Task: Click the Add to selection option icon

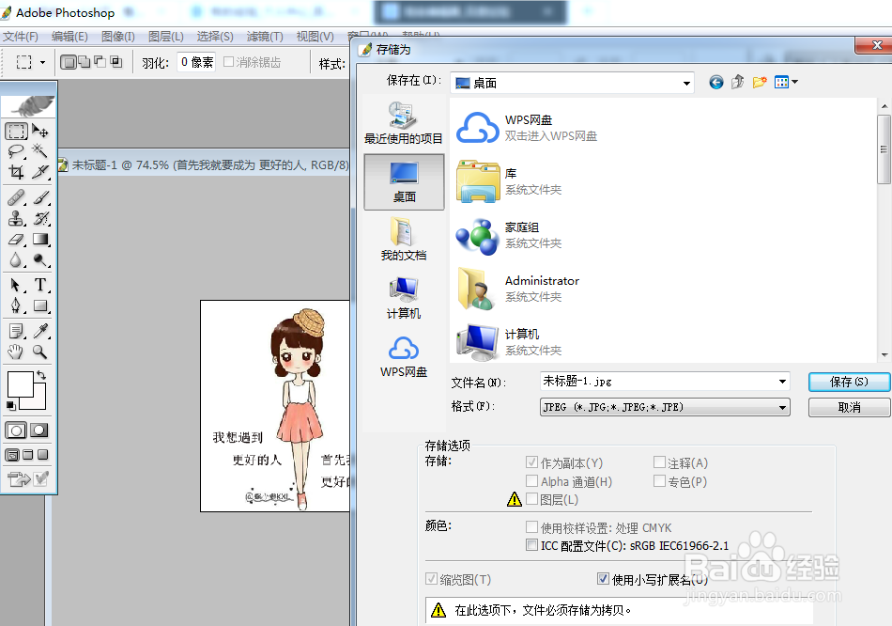Action: pos(84,62)
